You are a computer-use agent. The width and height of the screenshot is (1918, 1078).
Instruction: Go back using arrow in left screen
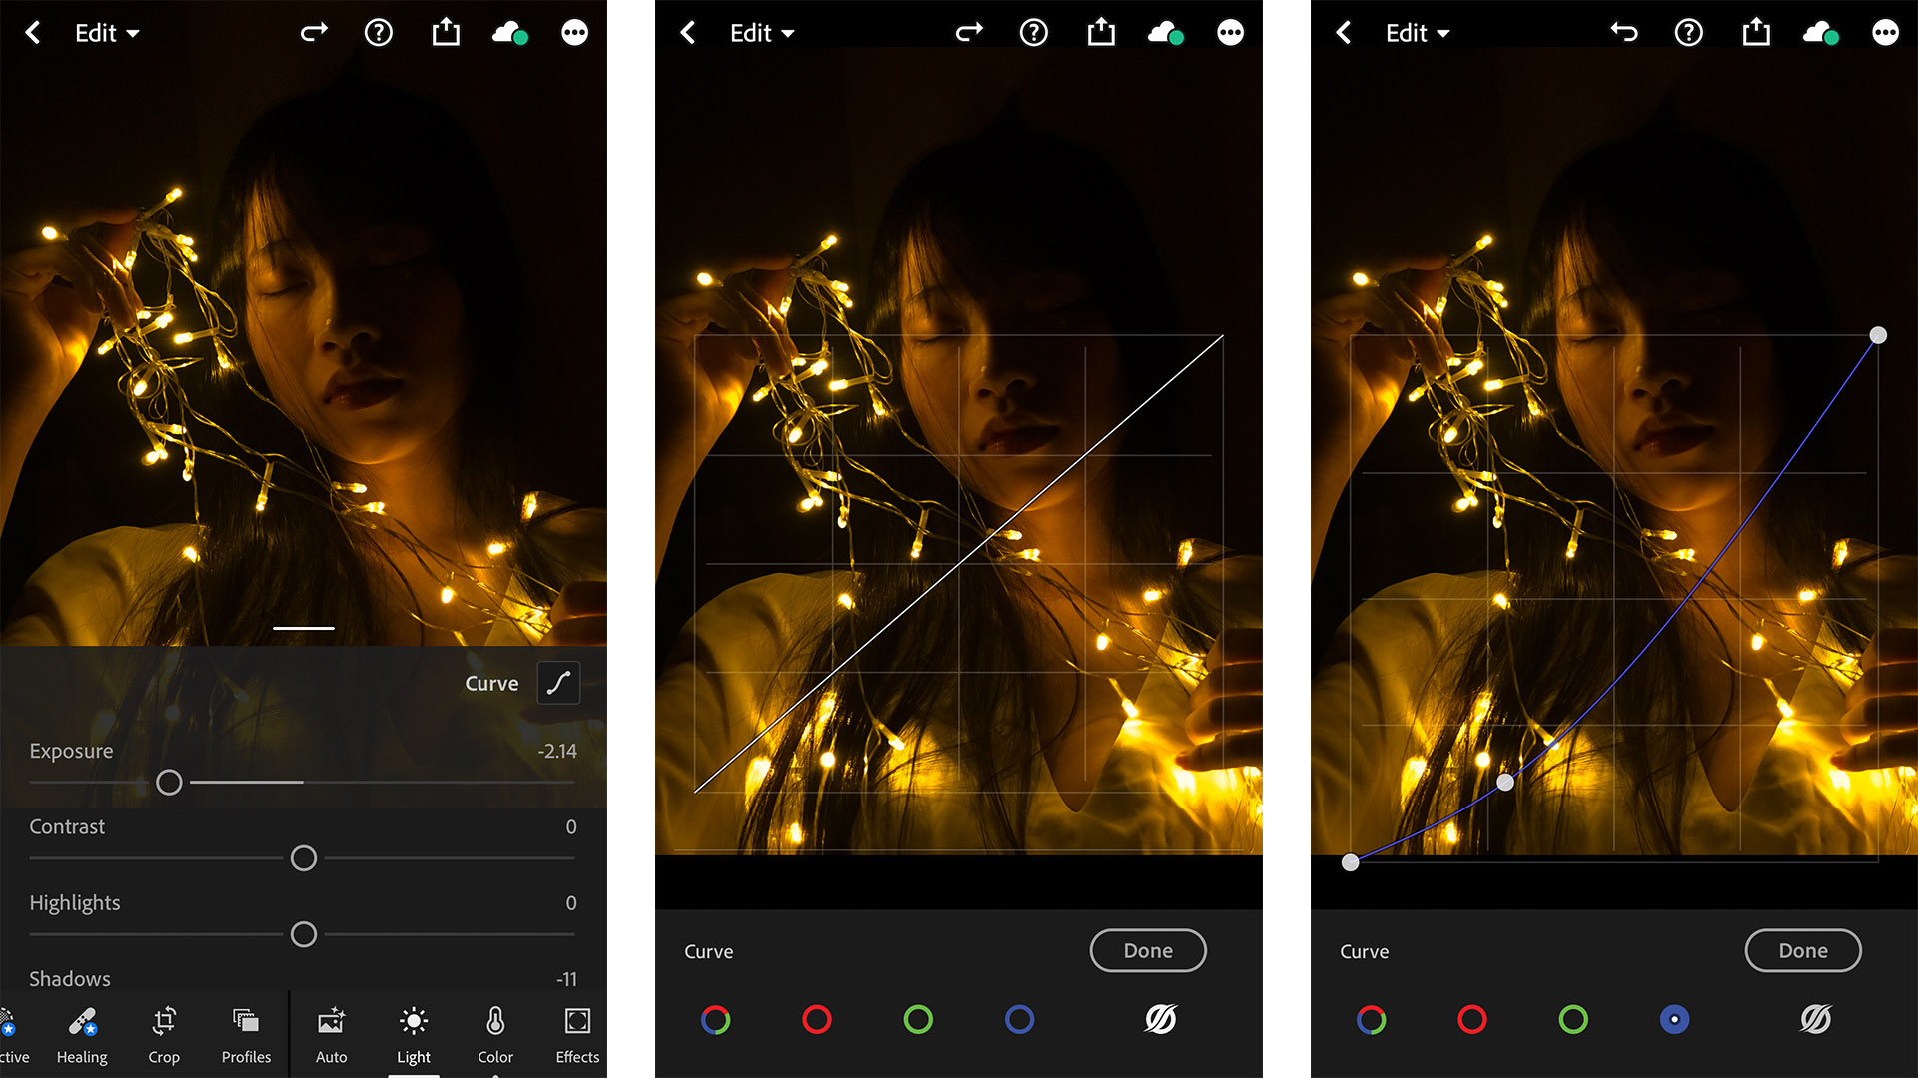33,33
